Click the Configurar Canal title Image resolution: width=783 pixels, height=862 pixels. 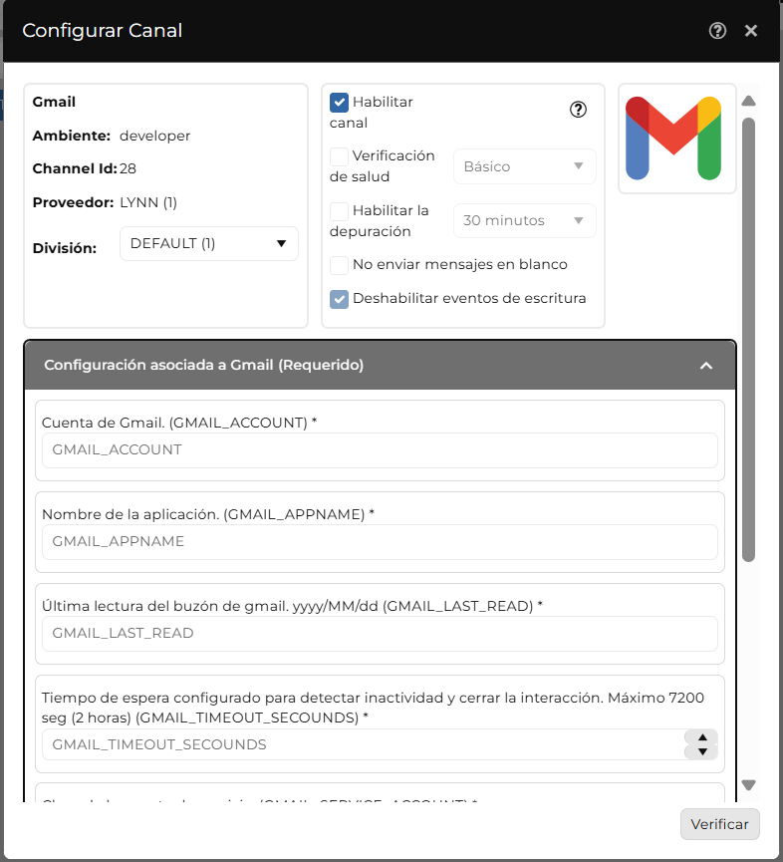point(103,30)
